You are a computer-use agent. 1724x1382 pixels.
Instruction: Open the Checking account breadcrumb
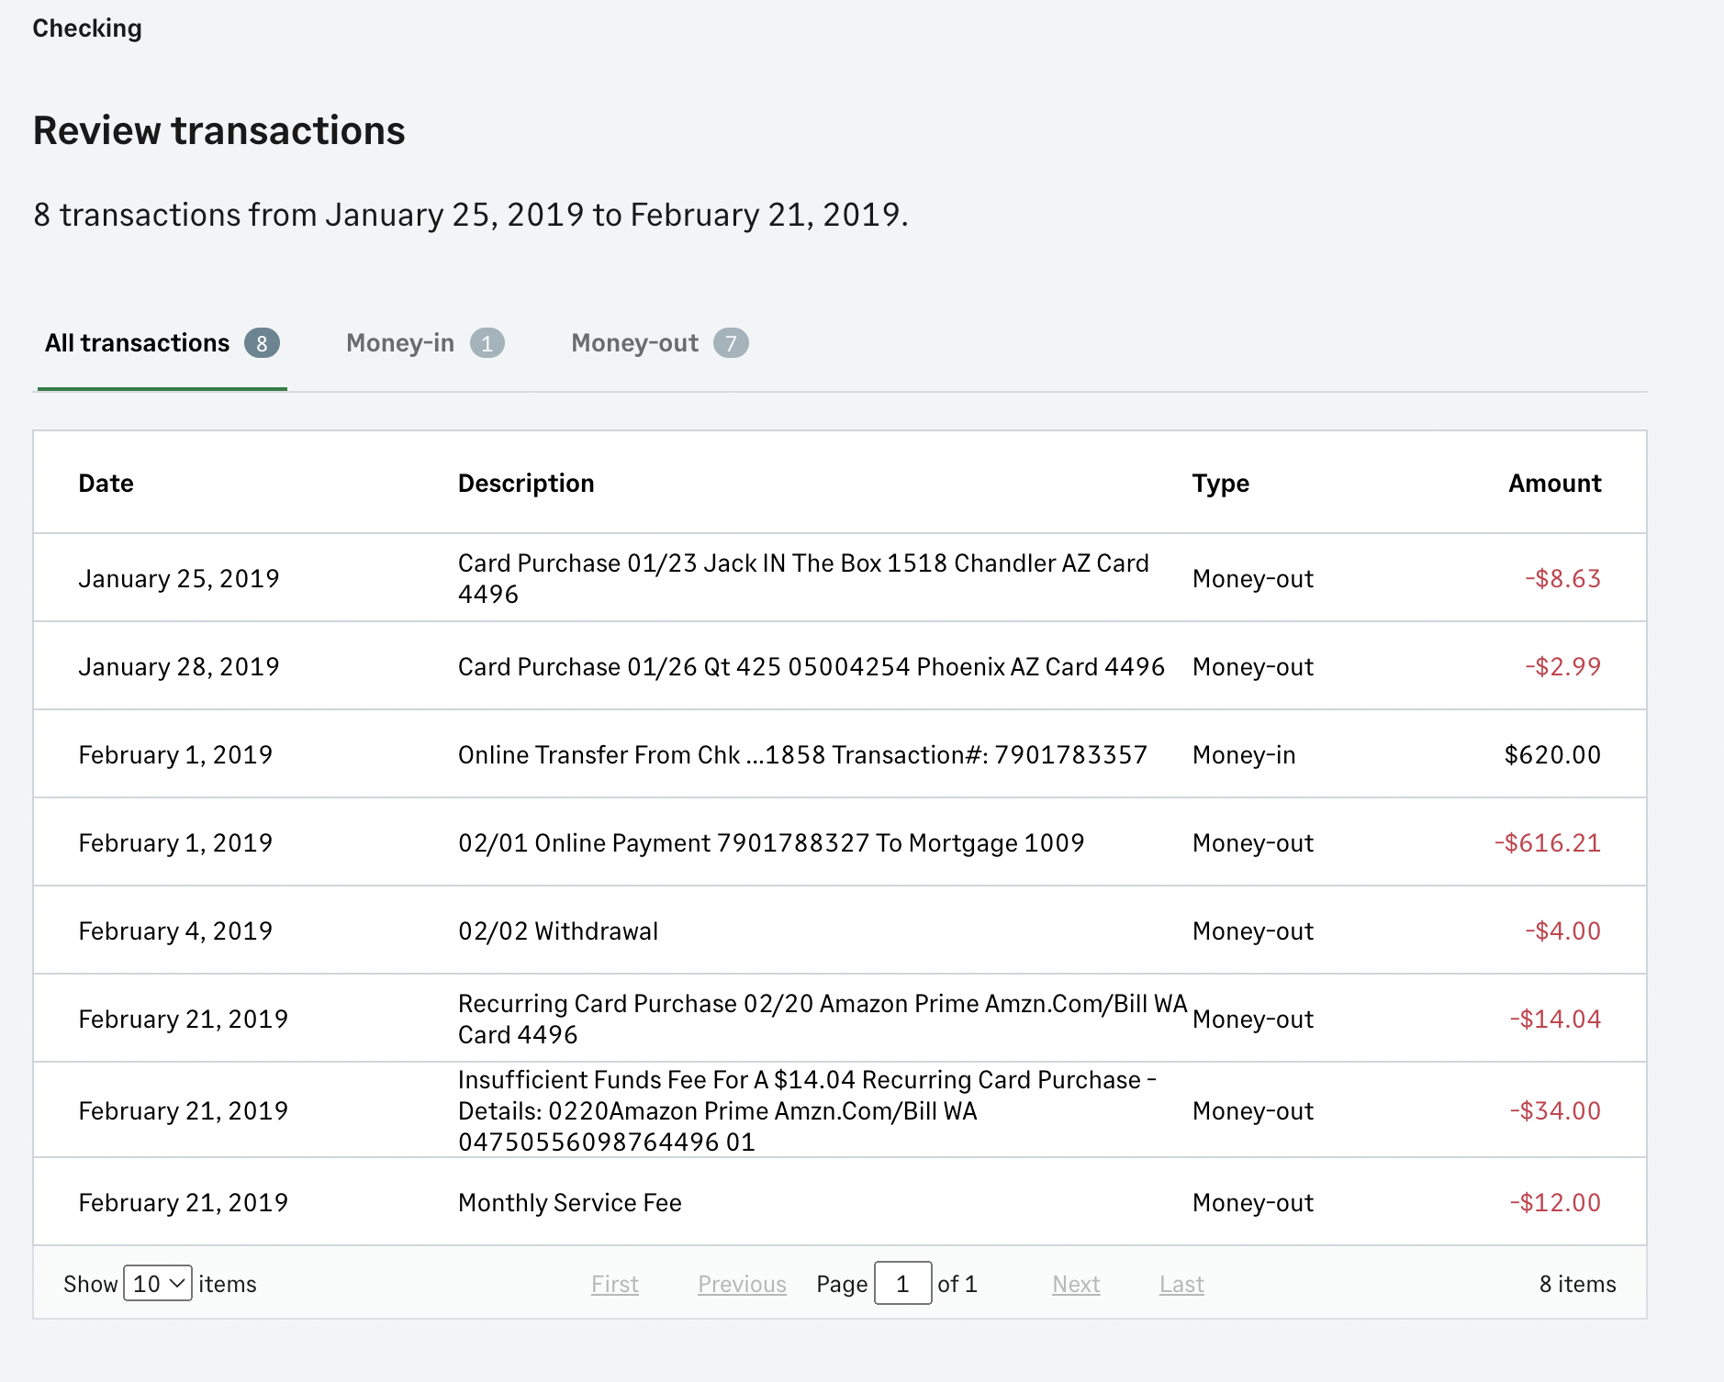86,28
